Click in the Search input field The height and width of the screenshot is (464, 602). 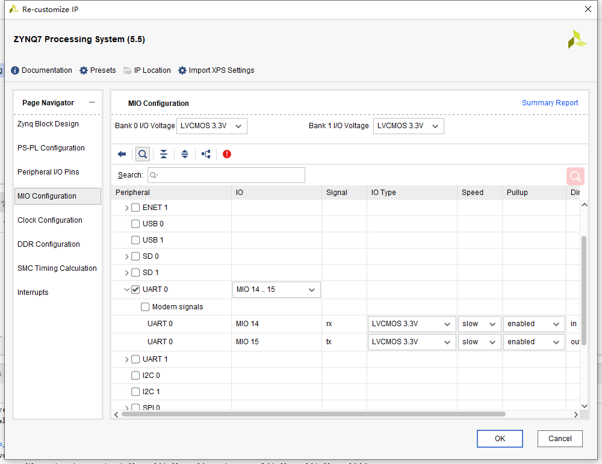point(226,175)
